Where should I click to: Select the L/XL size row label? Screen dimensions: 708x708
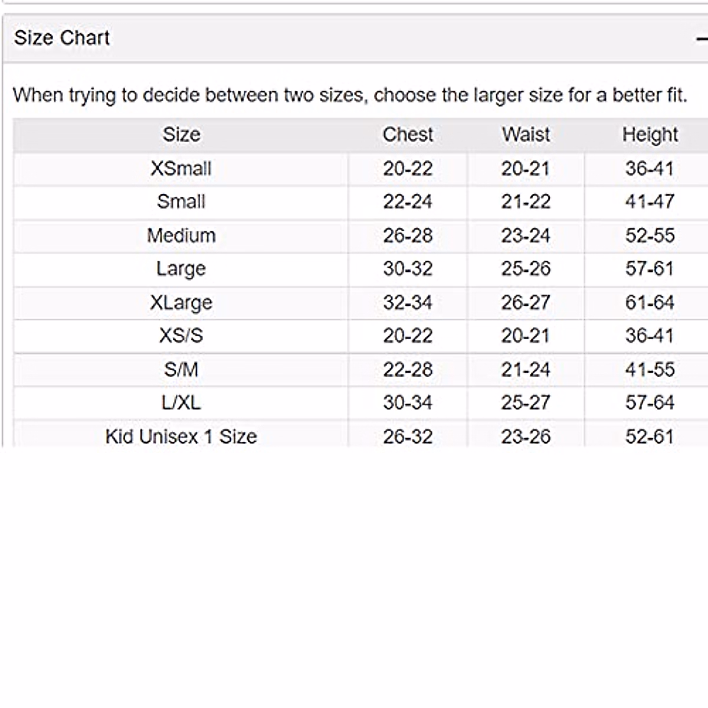pyautogui.click(x=181, y=403)
